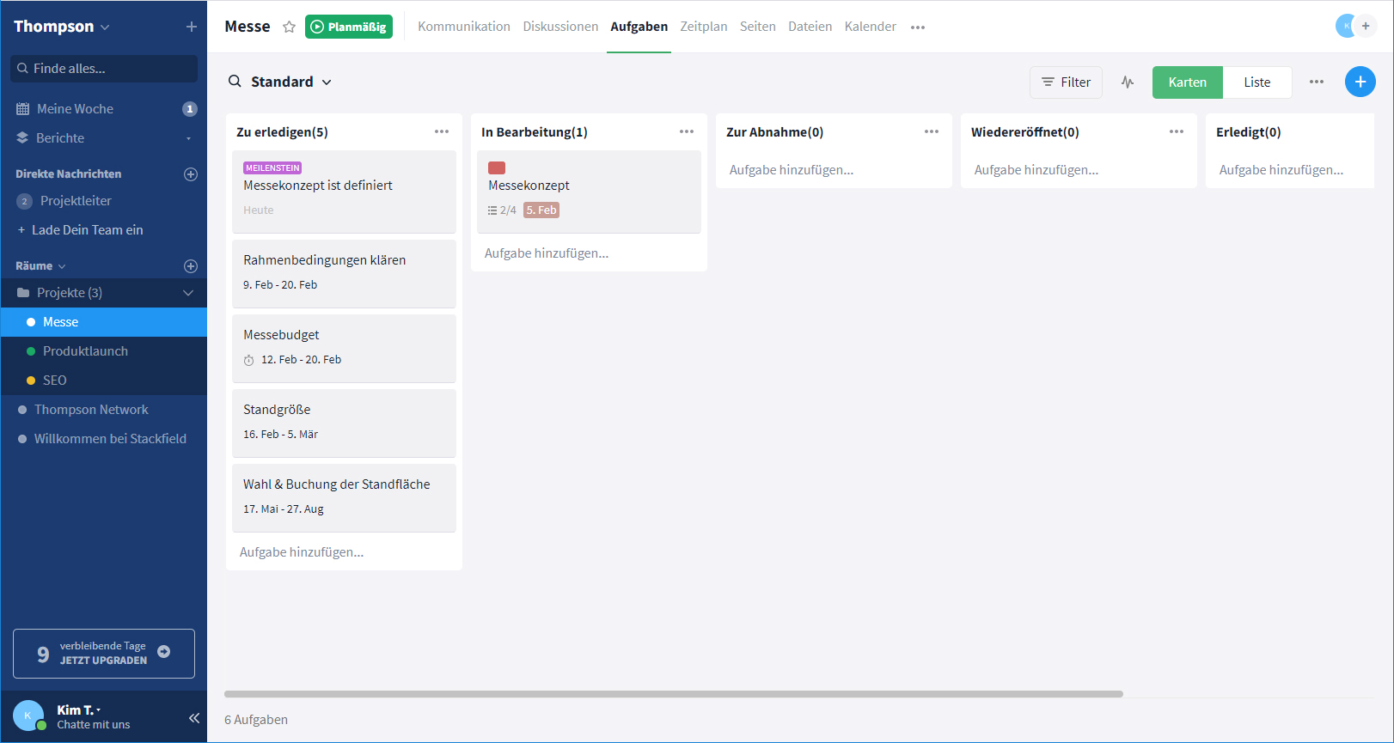
Task: Click the Filter button
Action: (x=1066, y=82)
